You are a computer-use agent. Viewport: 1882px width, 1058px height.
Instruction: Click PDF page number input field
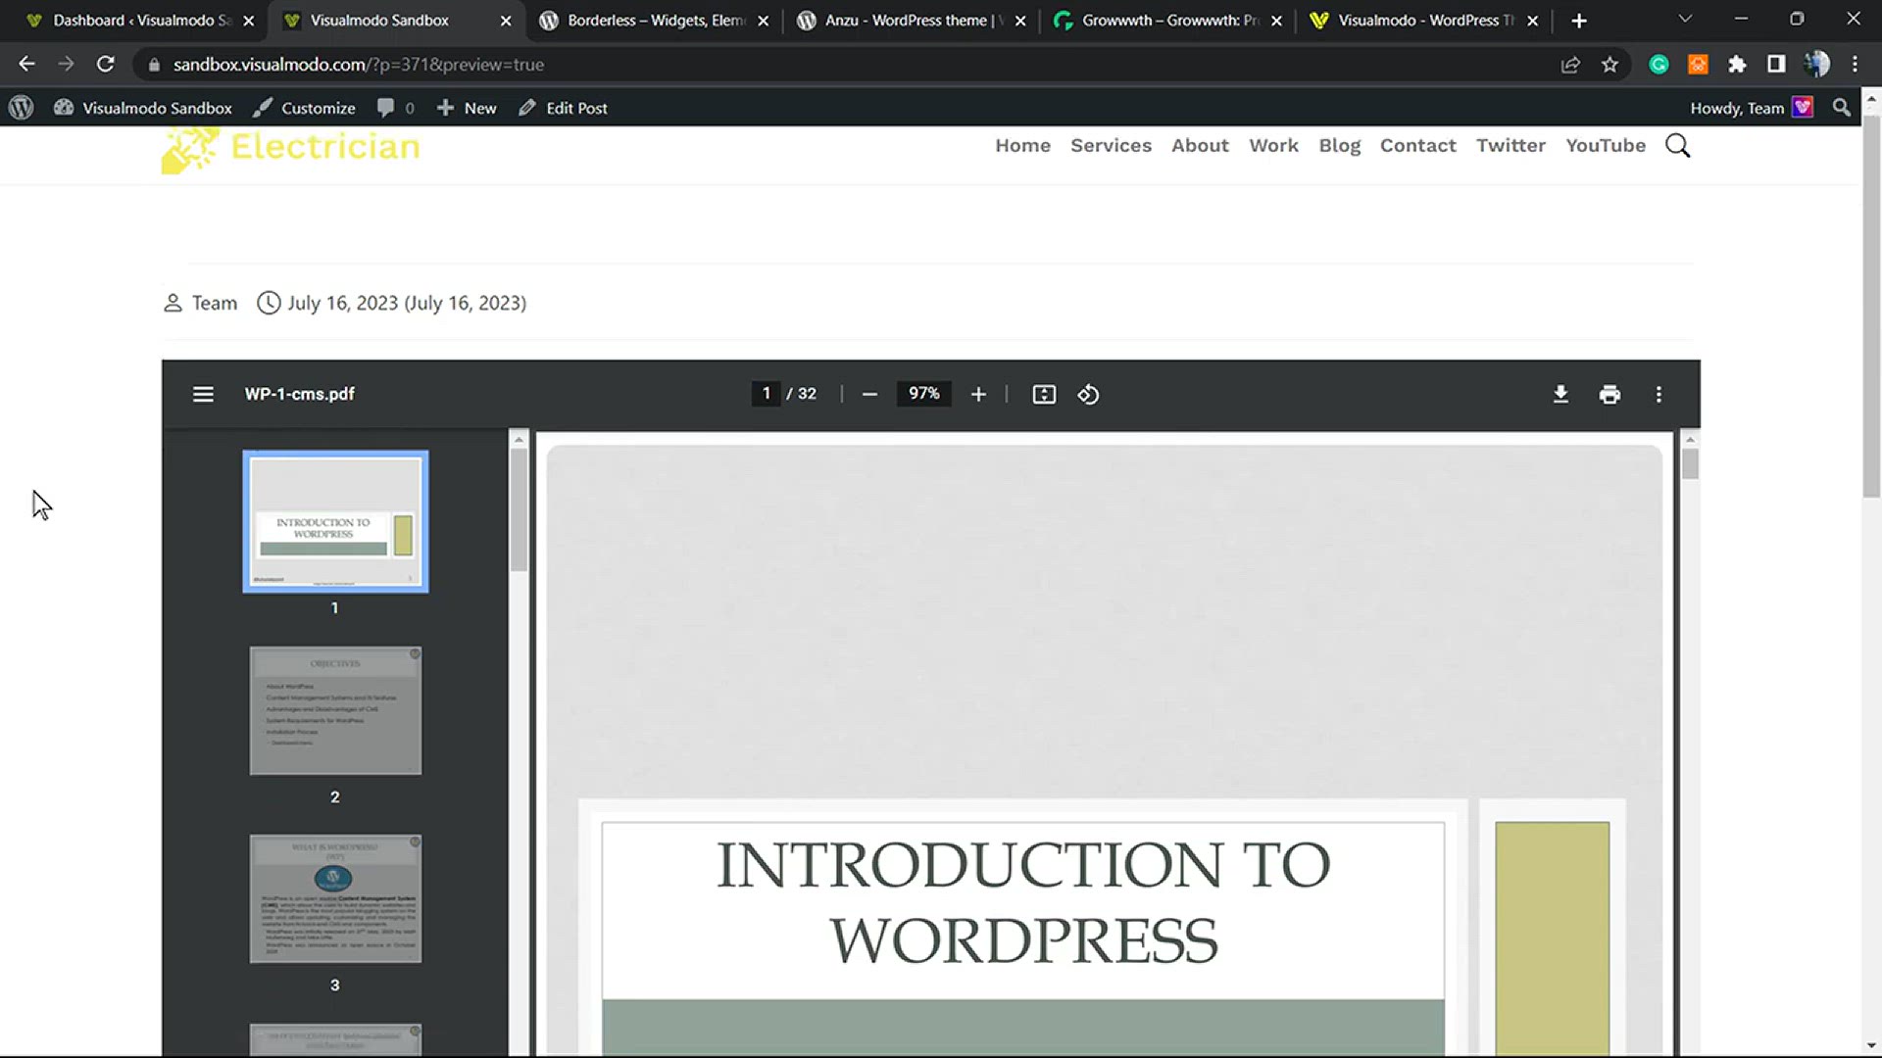click(x=766, y=394)
